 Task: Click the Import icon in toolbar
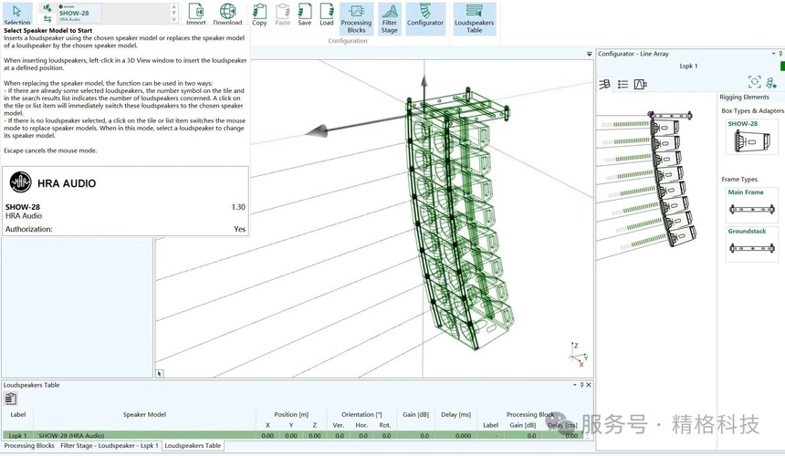[x=196, y=14]
